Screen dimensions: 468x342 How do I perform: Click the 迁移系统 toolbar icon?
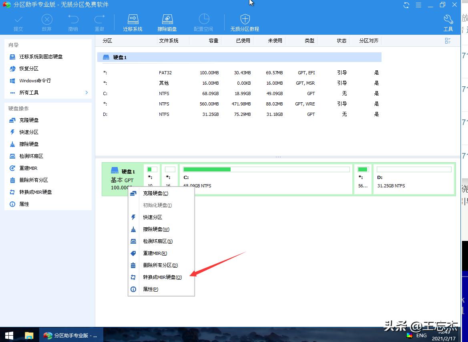133,19
